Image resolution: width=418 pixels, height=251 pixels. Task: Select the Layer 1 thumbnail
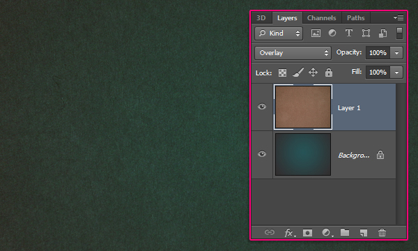pyautogui.click(x=303, y=107)
